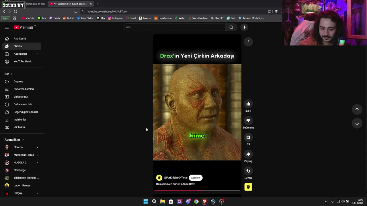Open the Porçay channel
This screenshot has height=206, width=367.
pyautogui.click(x=22, y=193)
